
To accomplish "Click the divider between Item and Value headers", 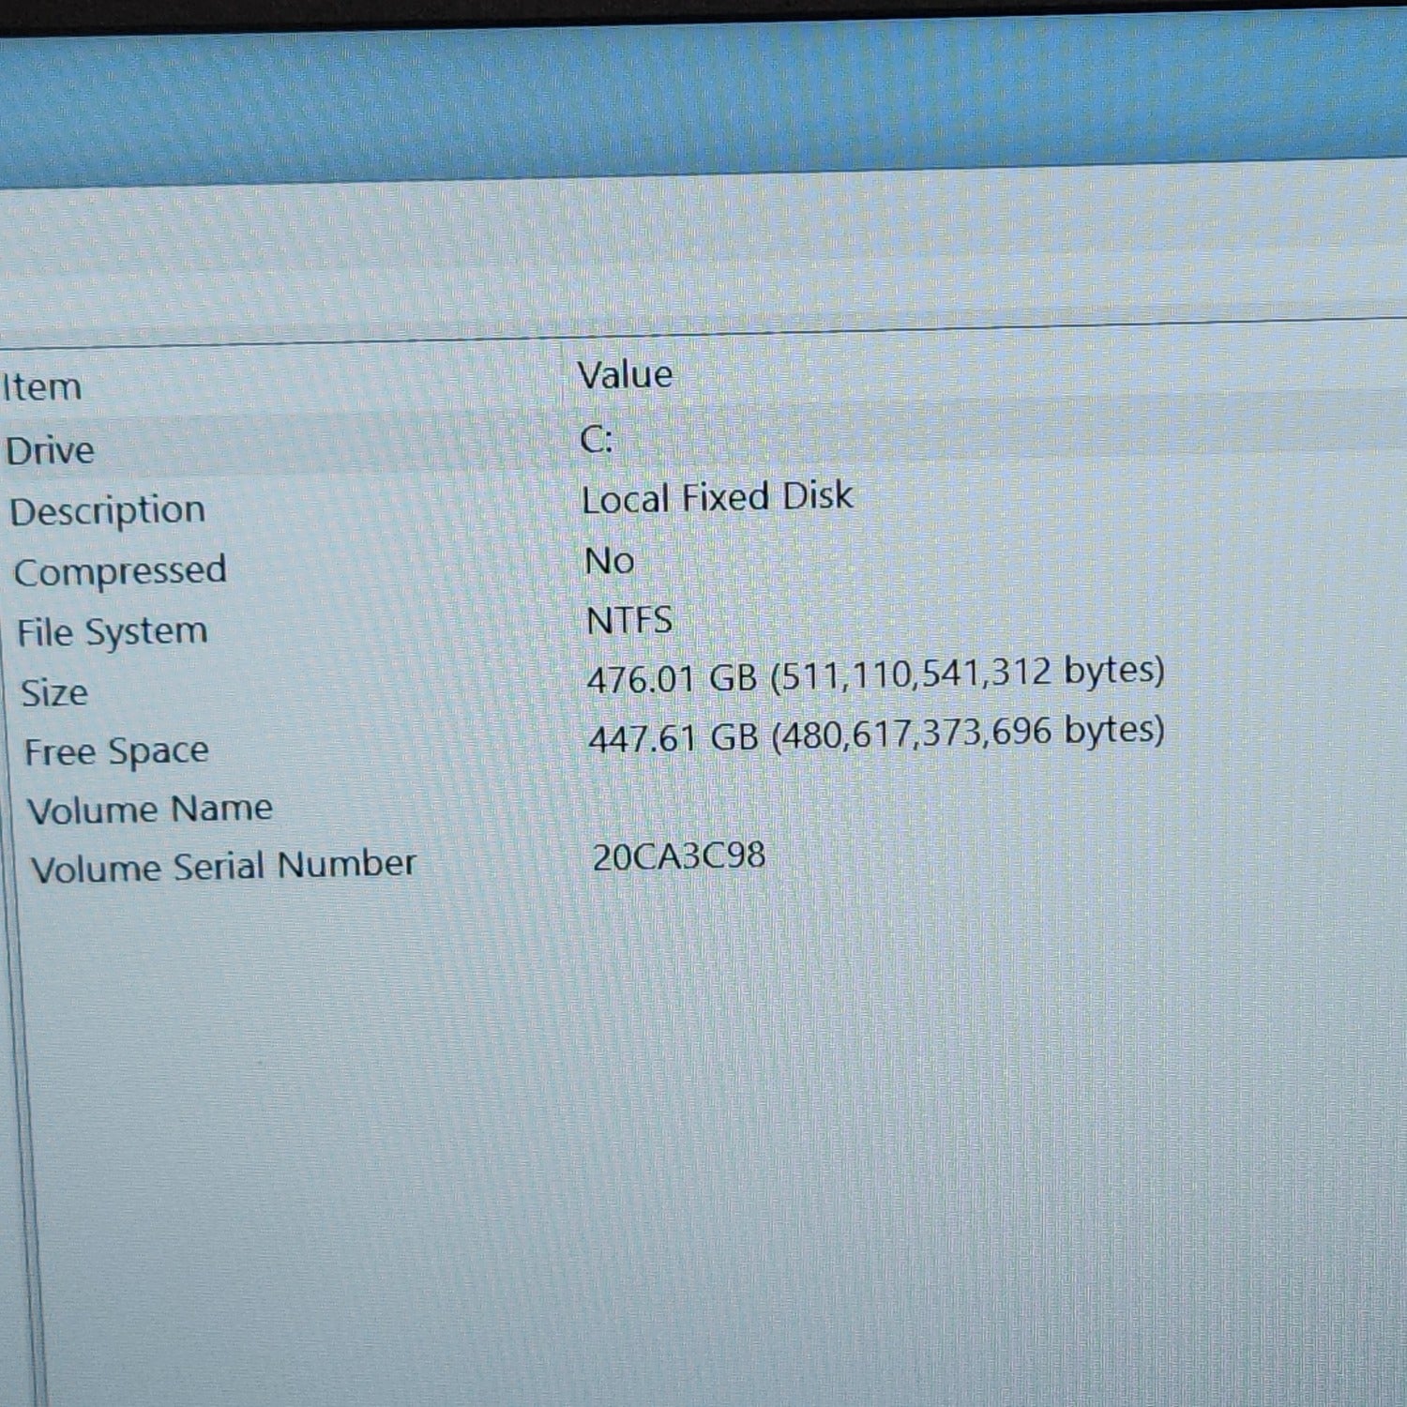I will pos(561,378).
